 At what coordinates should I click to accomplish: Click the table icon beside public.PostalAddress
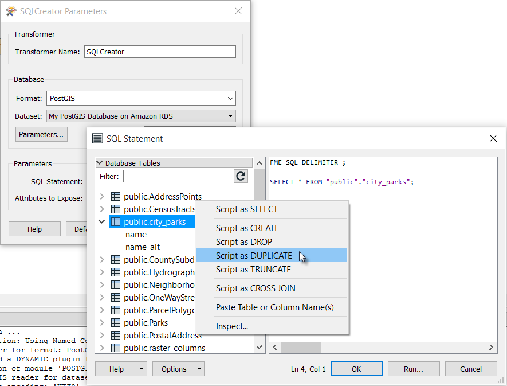pyautogui.click(x=116, y=336)
